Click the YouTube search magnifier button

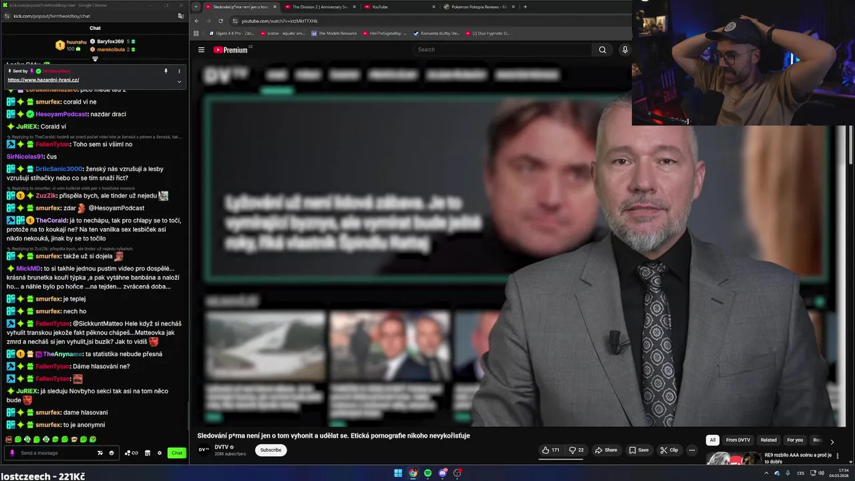coord(602,49)
